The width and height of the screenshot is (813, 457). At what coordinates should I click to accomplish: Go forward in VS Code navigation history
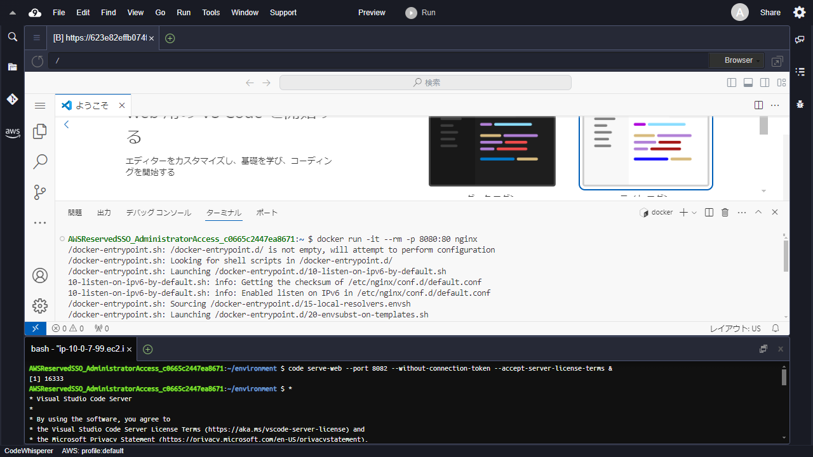[x=266, y=83]
